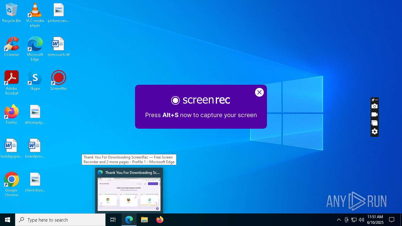Select the boardproc Word document icon
This screenshot has height=226, width=402.
click(35, 148)
